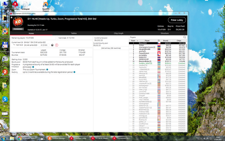Open the Computer desktop icon
The image size is (225, 141).
point(5,5)
